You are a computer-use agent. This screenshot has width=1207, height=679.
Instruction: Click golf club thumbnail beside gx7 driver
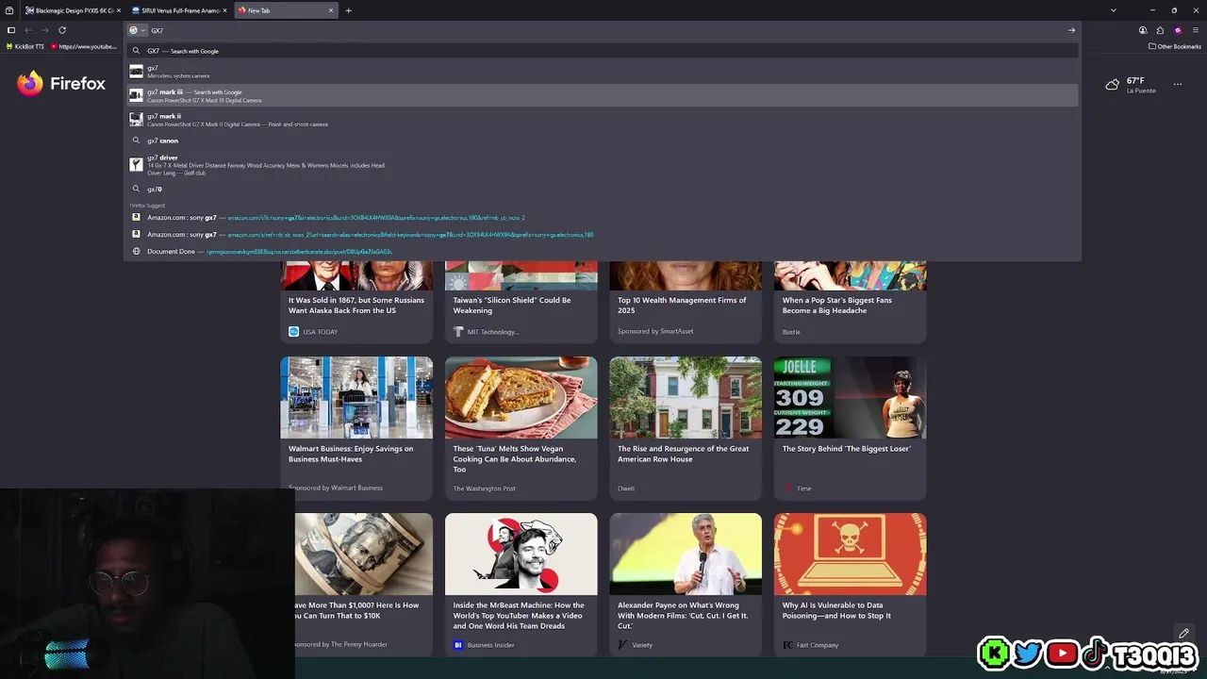tap(136, 165)
